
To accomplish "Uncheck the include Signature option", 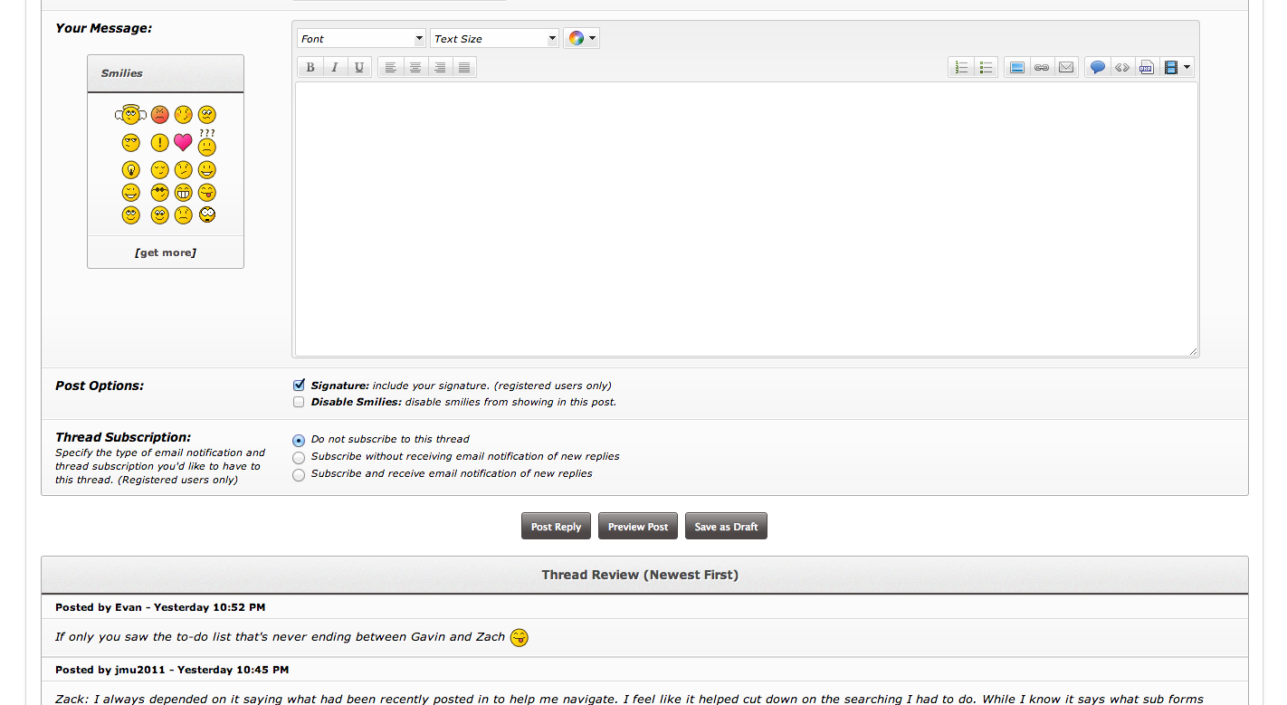I will 299,386.
